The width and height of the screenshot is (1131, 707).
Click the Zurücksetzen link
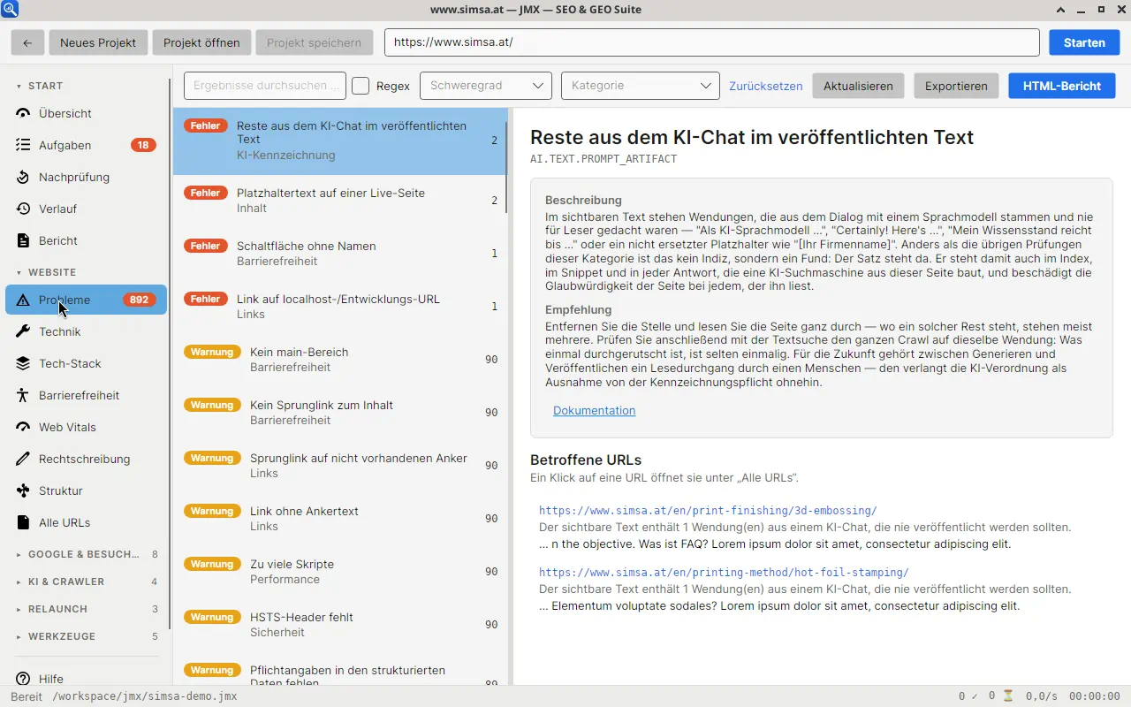[766, 86]
